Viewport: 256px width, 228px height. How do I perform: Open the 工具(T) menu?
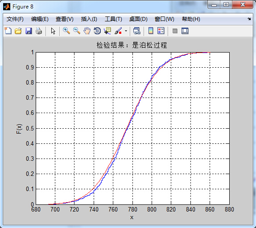pos(113,19)
